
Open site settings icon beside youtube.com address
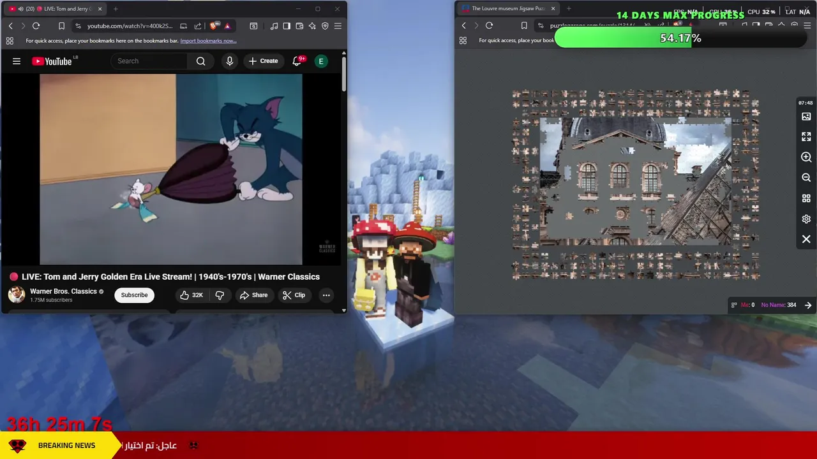coord(78,26)
